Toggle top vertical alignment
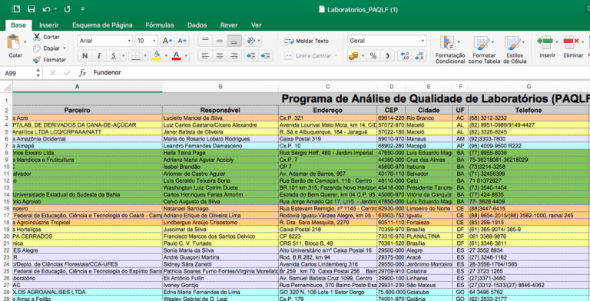This screenshot has width=590, height=301. tap(204, 41)
